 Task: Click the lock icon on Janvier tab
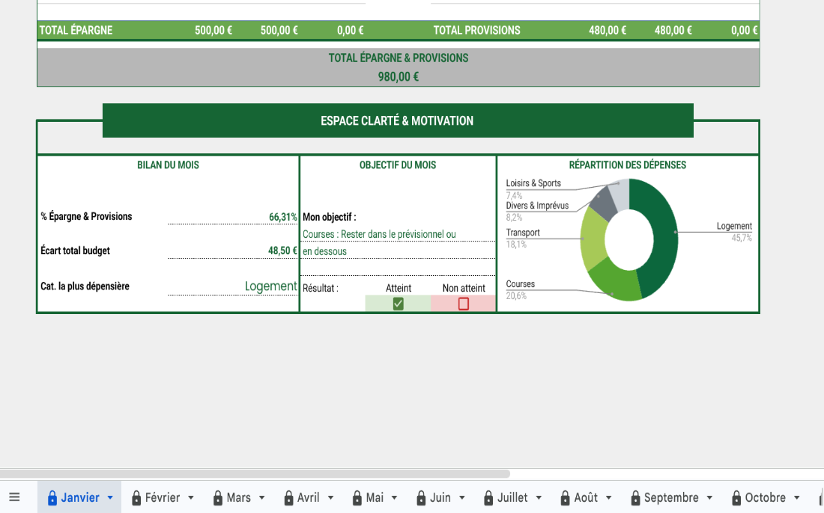[x=52, y=498]
